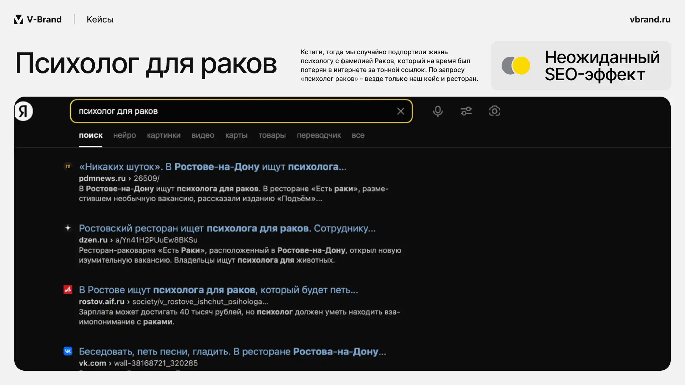The height and width of the screenshot is (385, 685).
Task: Click the overlapping circles graphic in SEO badge
Action: tap(516, 66)
